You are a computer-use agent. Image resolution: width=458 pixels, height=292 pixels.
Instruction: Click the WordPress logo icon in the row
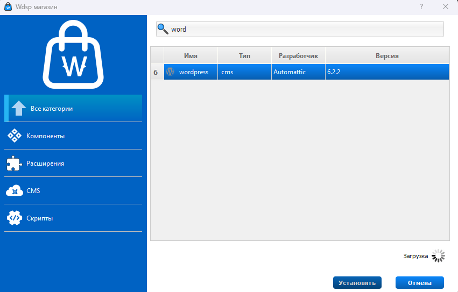170,72
